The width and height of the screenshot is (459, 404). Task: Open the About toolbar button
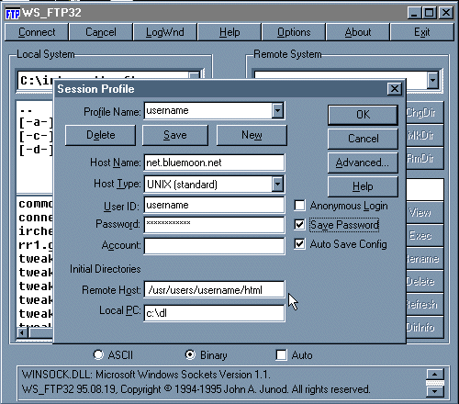[358, 32]
